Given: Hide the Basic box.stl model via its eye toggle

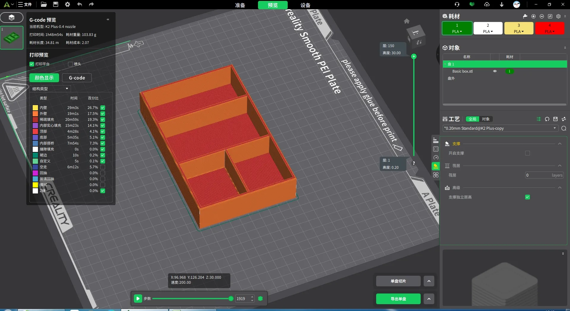Looking at the screenshot, I should tap(495, 71).
